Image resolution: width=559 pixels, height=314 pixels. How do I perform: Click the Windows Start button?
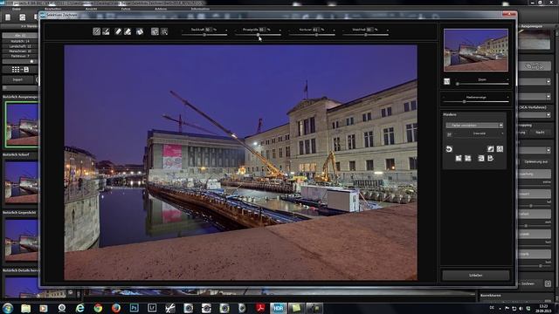[8, 308]
